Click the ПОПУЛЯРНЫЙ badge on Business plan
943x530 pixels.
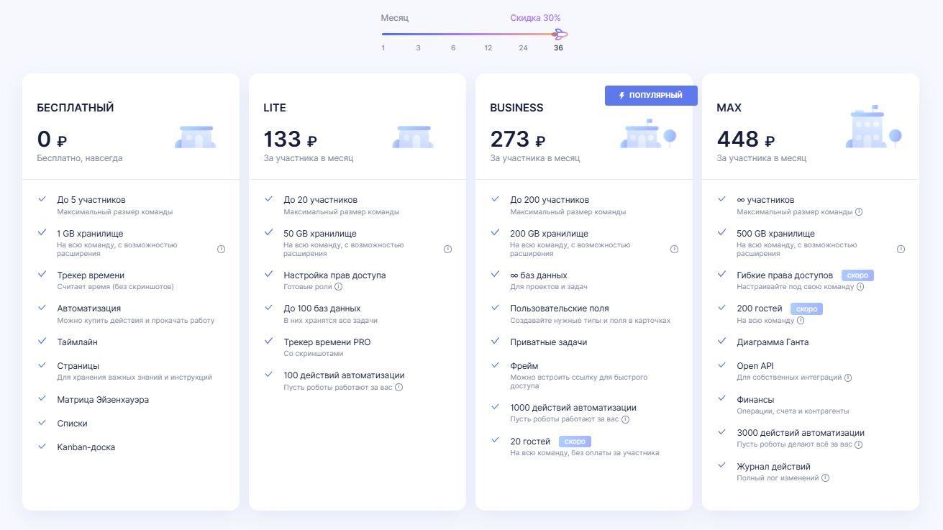tap(651, 96)
